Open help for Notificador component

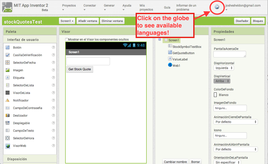(53, 100)
